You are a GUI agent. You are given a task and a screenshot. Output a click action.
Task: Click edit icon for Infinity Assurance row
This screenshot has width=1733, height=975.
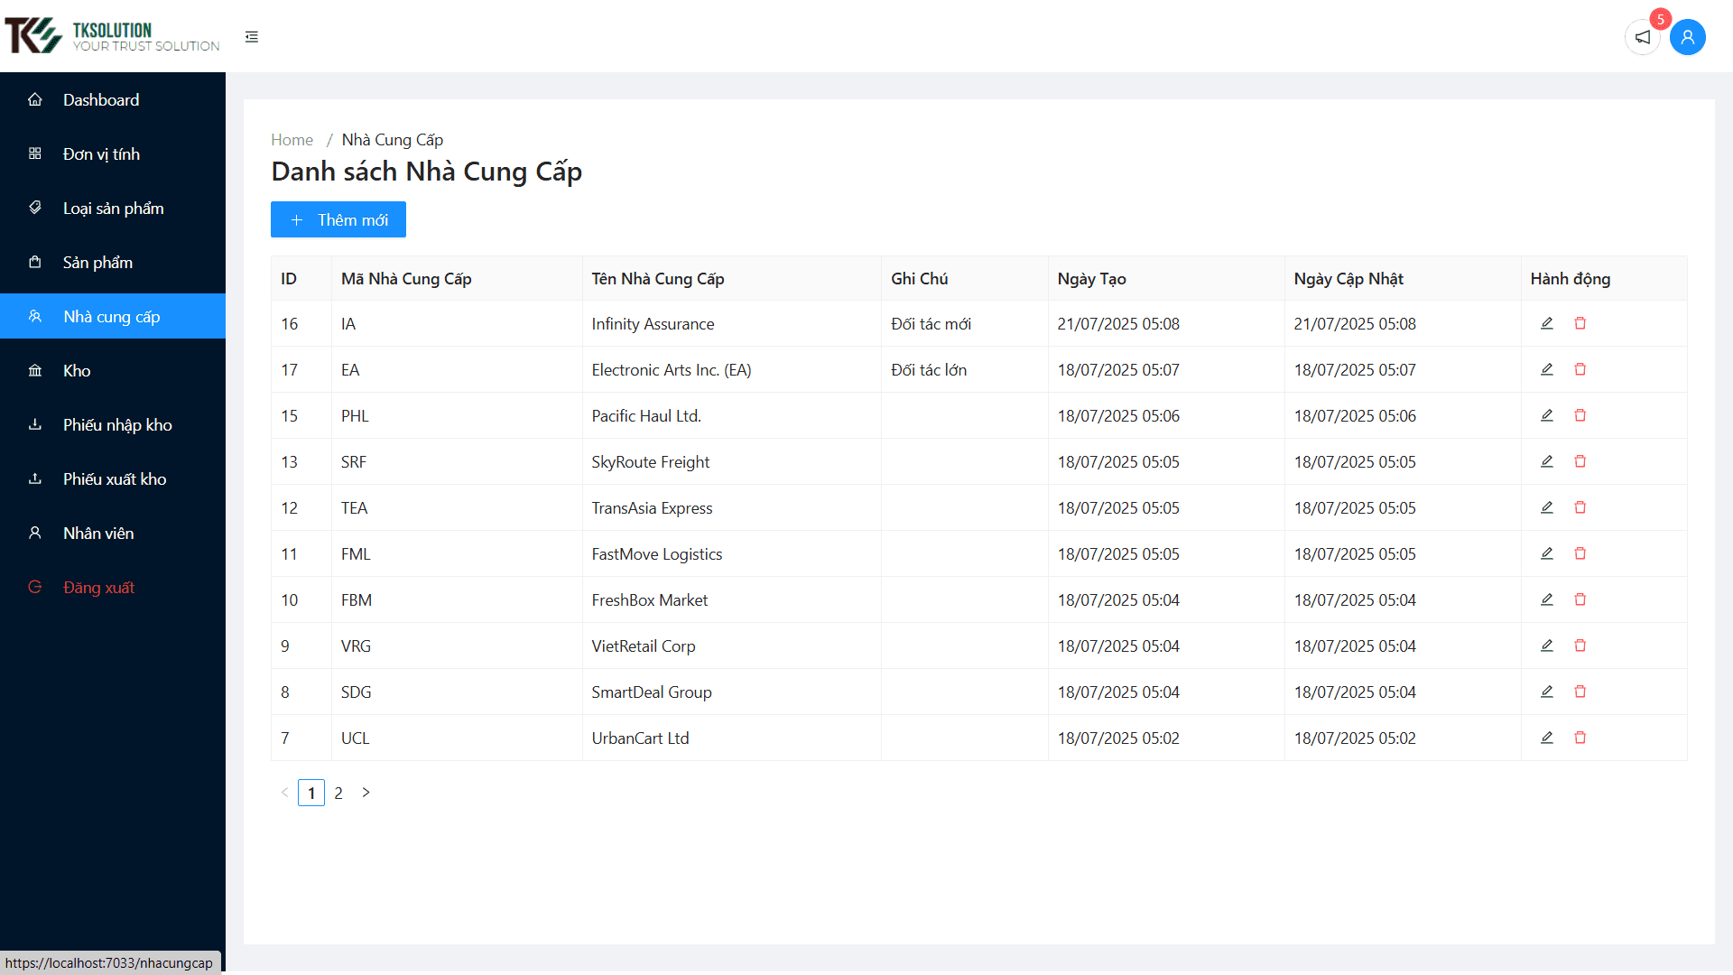[1546, 323]
